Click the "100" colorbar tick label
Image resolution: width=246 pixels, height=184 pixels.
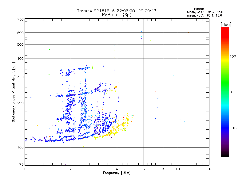(x=233, y=56)
